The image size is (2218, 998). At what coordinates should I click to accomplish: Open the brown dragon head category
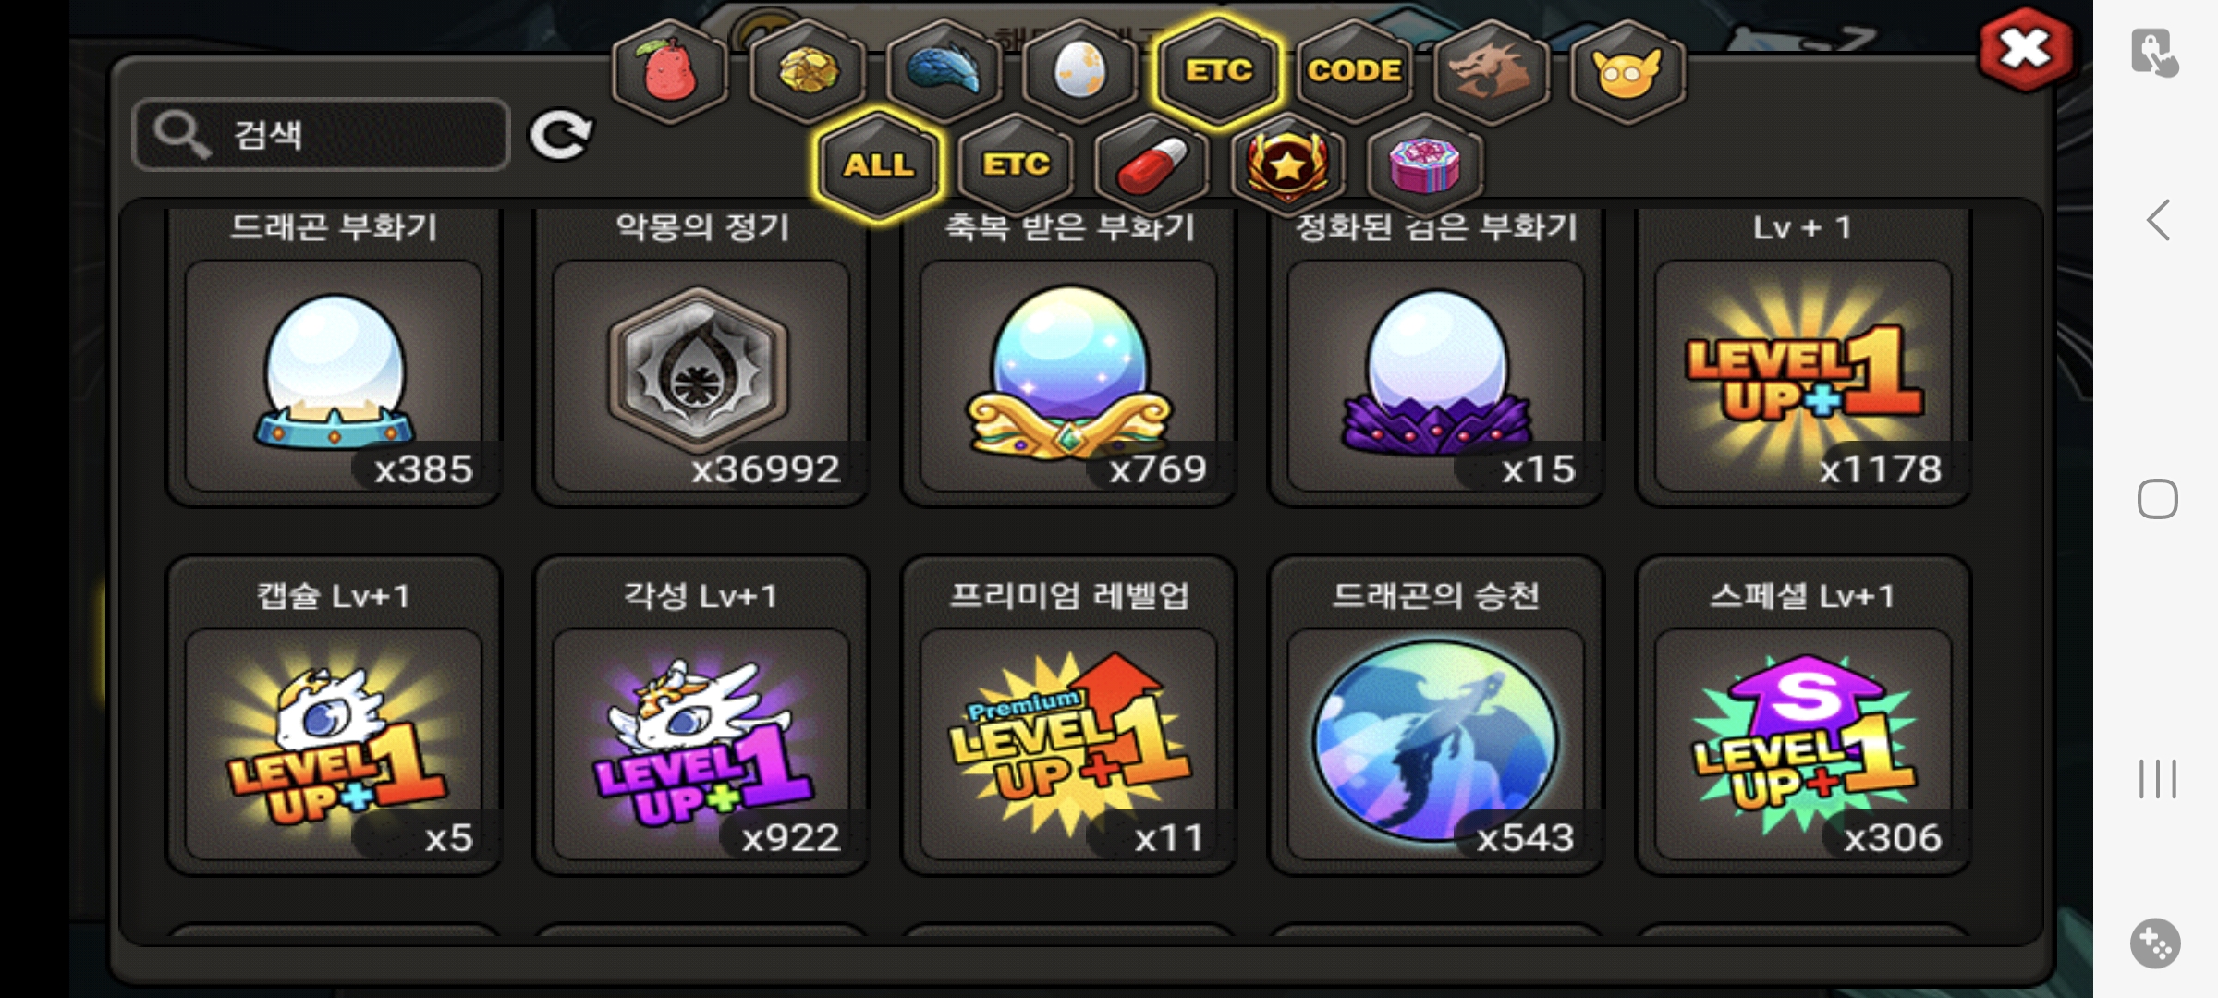[x=1491, y=71]
